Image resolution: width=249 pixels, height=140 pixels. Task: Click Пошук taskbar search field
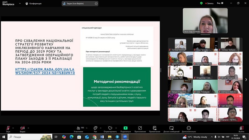point(30,137)
